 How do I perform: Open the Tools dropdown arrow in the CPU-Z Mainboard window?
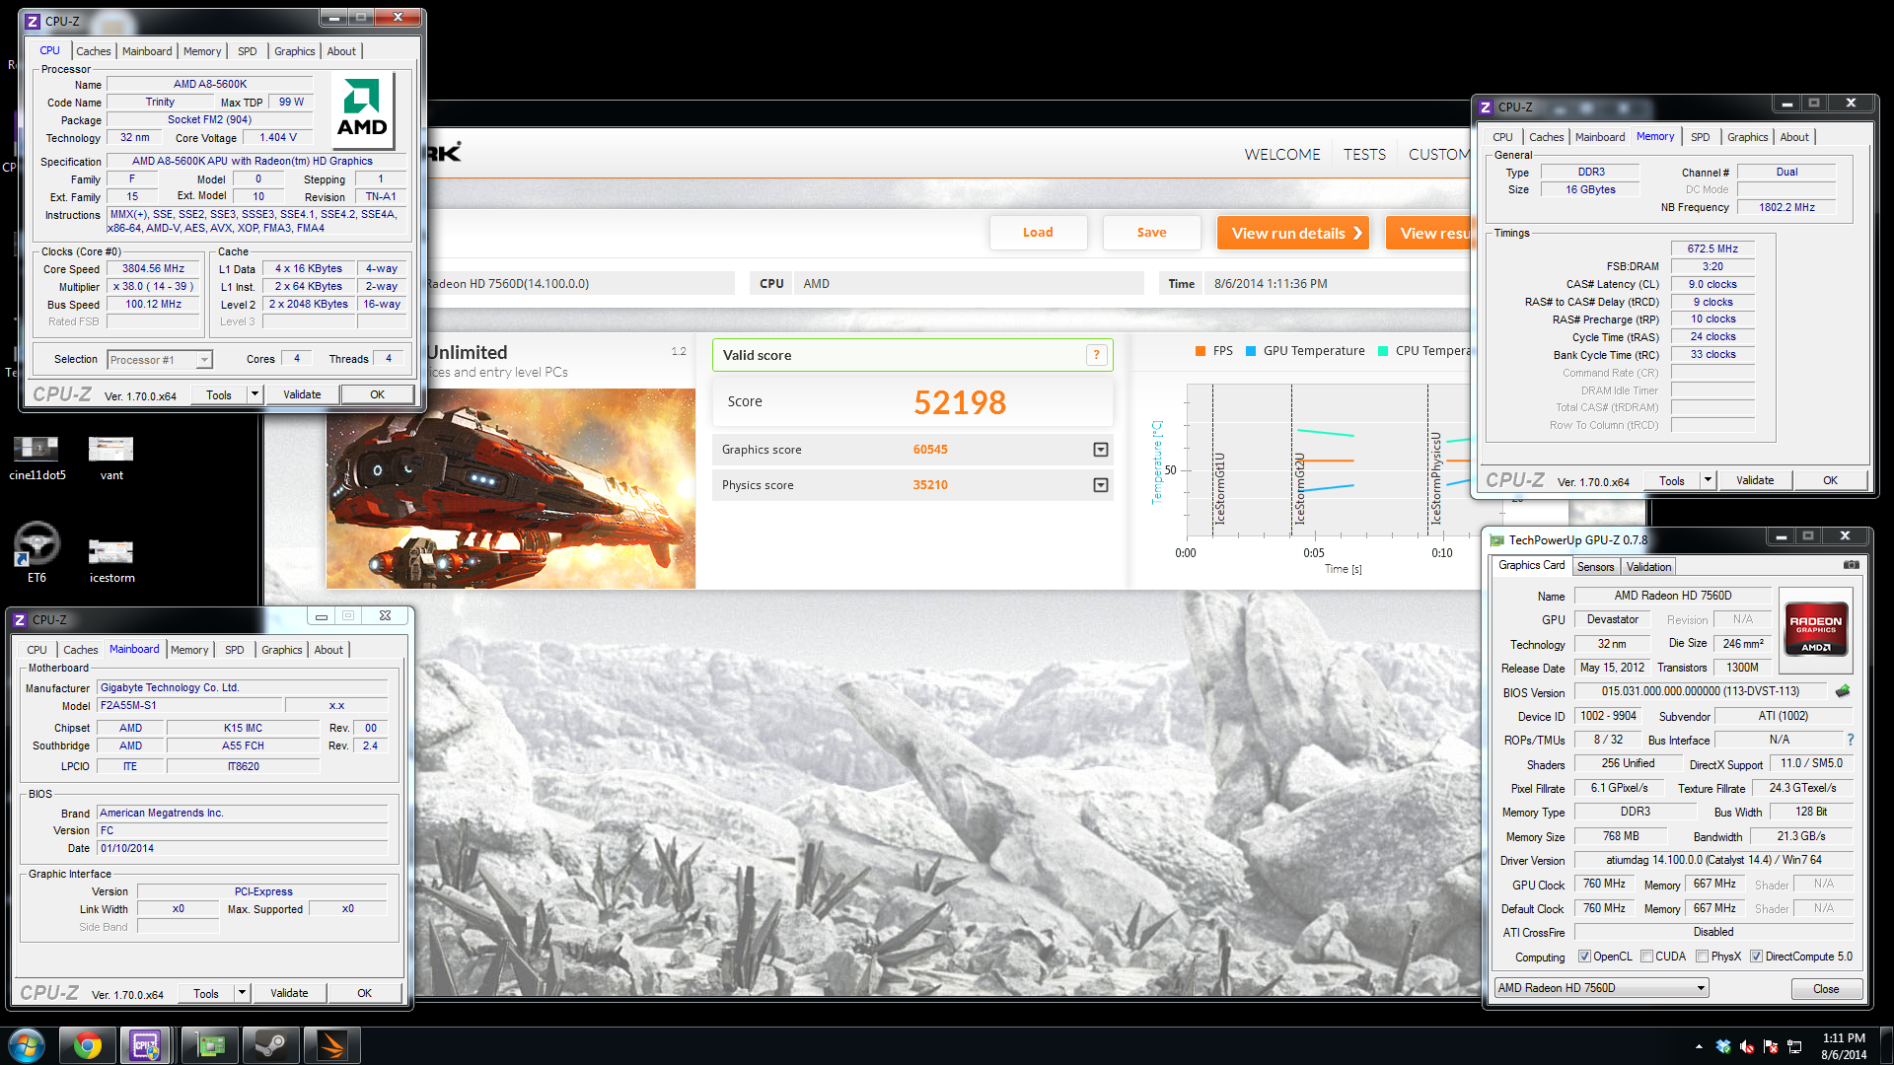coord(241,993)
